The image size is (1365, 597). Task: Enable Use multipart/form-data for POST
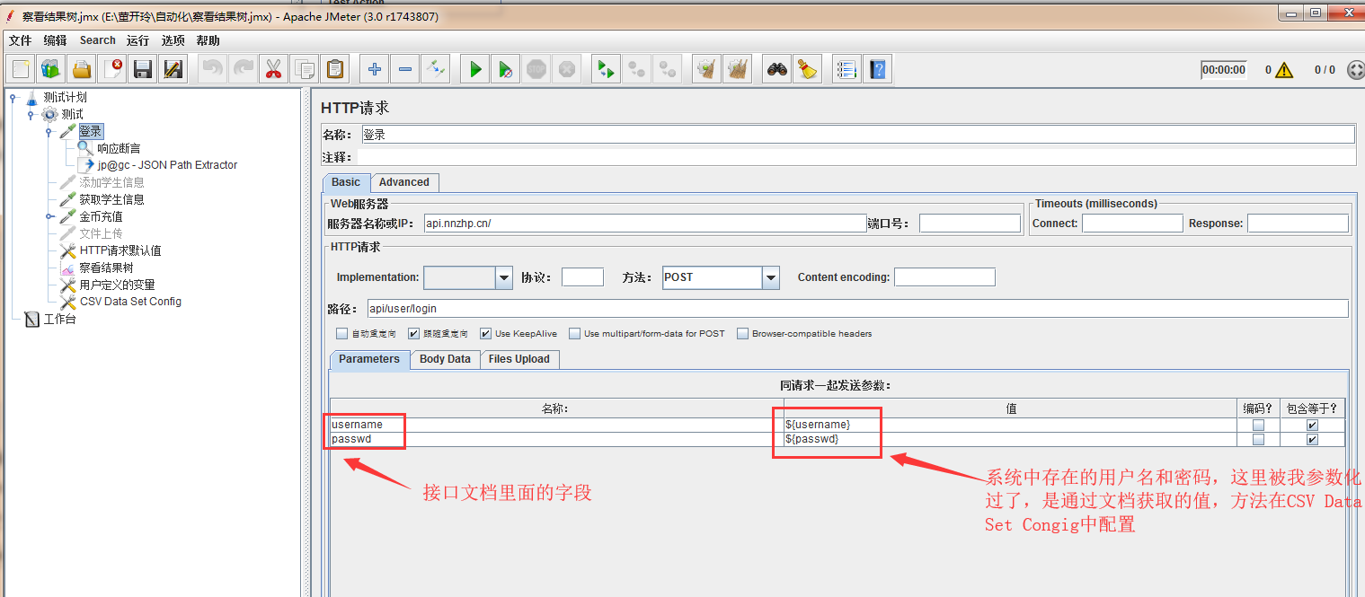point(575,334)
